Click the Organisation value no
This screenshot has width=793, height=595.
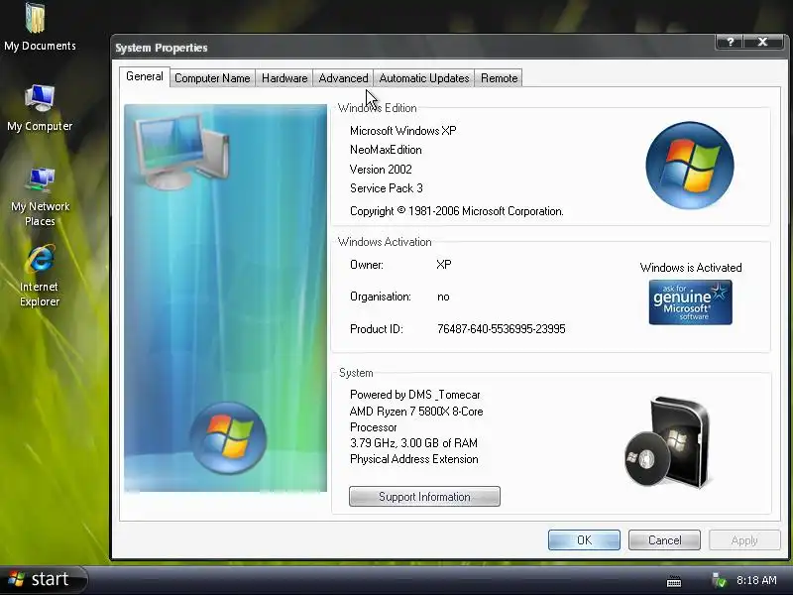pos(443,297)
